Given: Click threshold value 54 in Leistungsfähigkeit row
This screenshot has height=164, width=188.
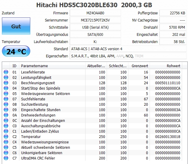Looking at the screenshot, I should click(146, 78).
